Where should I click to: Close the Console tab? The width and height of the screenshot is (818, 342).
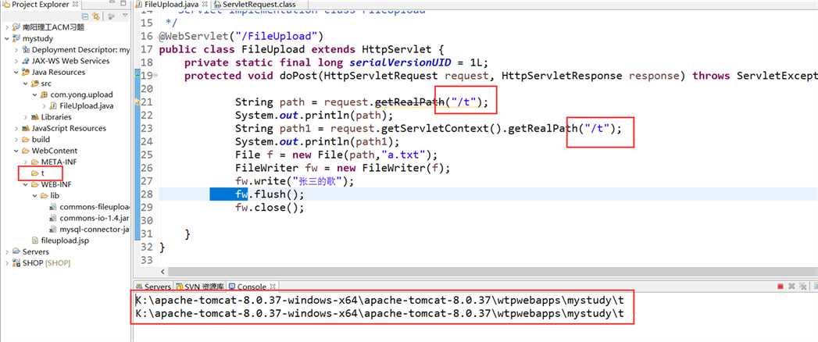point(272,287)
